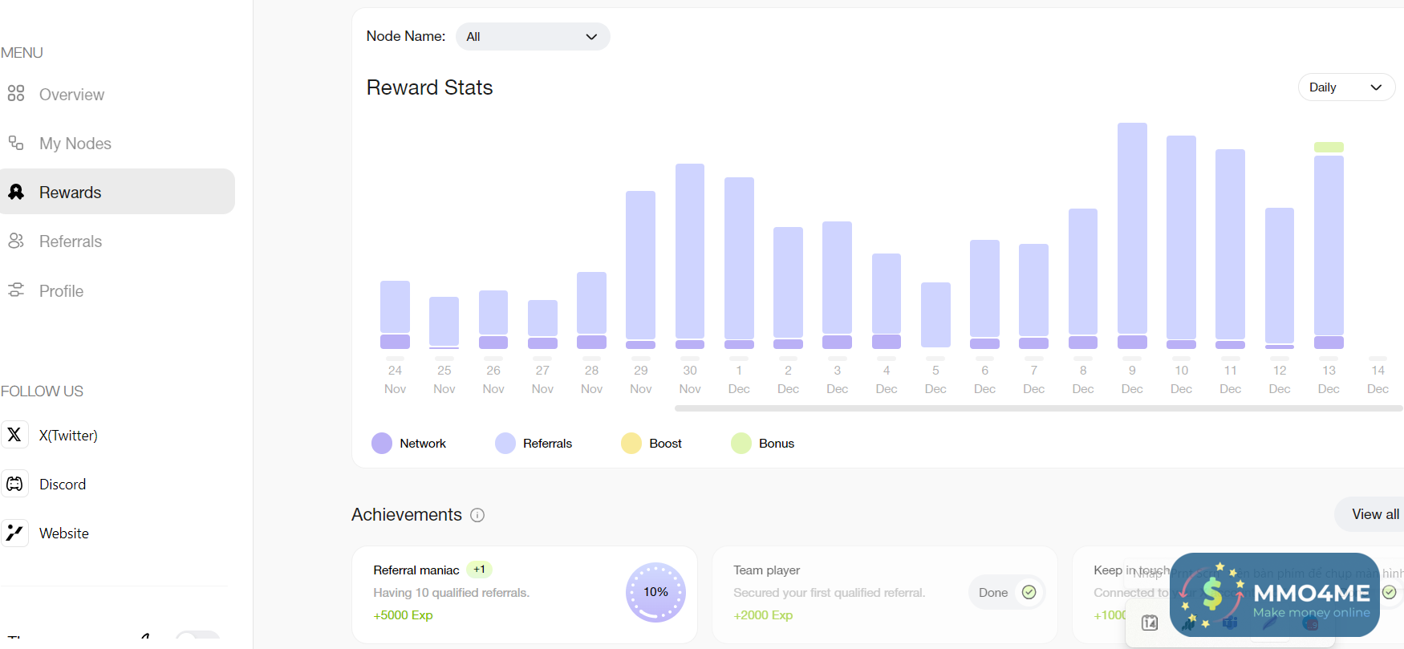Click the 10% progress circle on Referral maniac
The image size is (1404, 649).
click(655, 592)
